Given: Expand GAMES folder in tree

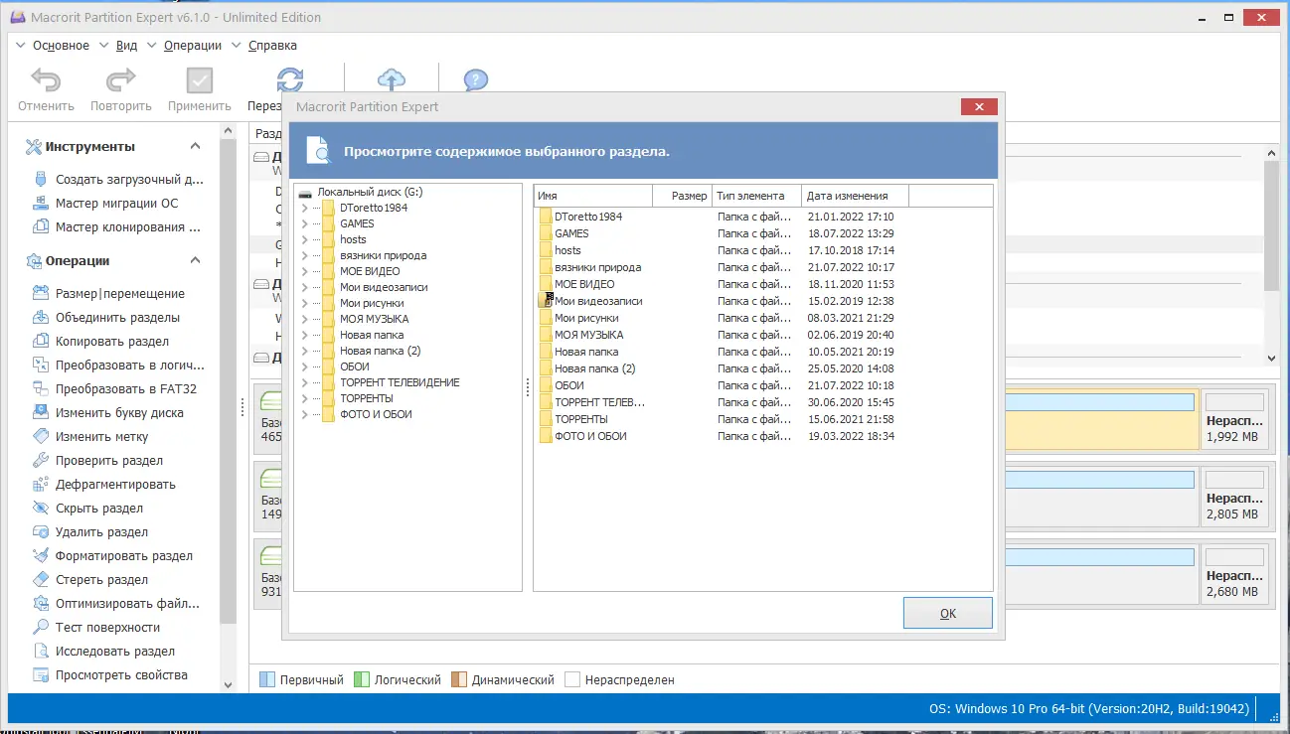Looking at the screenshot, I should point(305,223).
